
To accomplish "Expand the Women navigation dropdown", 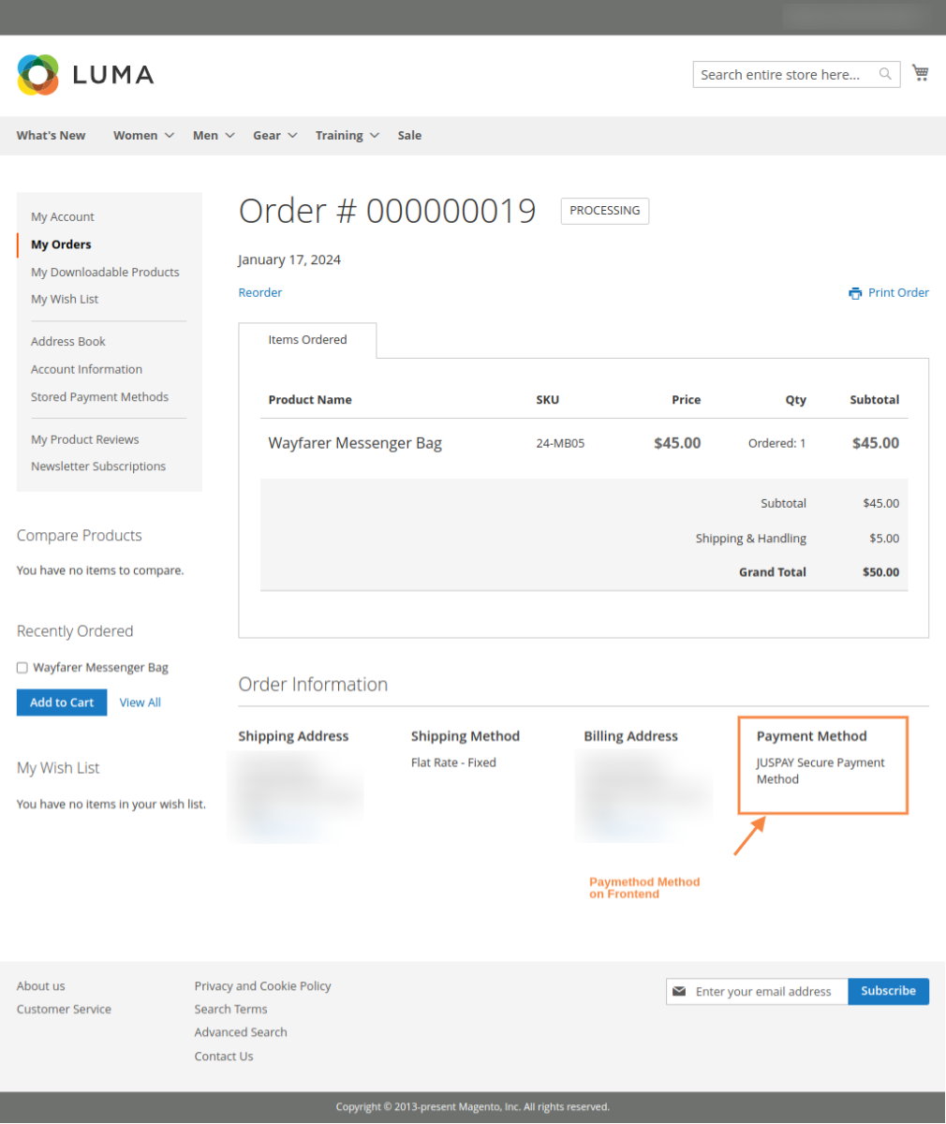I will click(x=136, y=135).
